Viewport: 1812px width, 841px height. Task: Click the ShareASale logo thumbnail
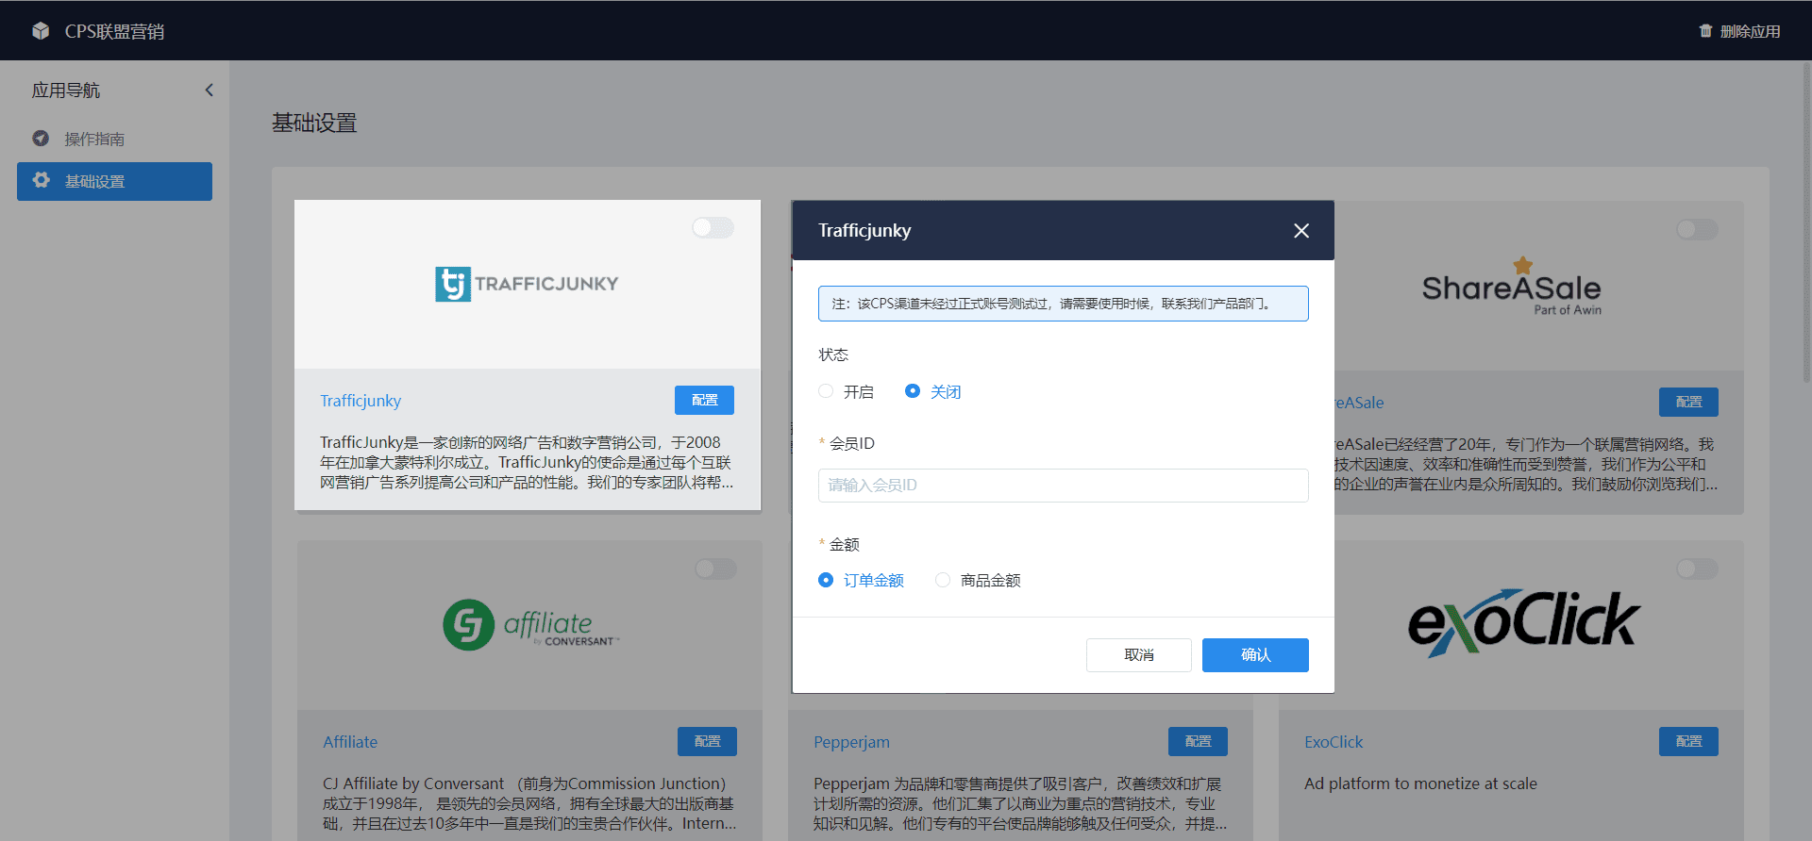pos(1512,286)
